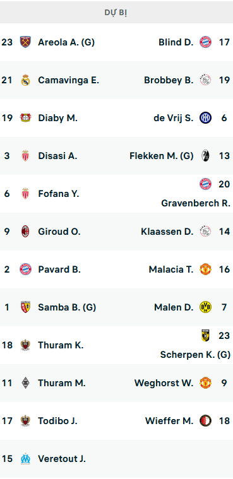Select goalkeeper Scherpen K. (G)
The image size is (233, 479).
click(x=195, y=355)
